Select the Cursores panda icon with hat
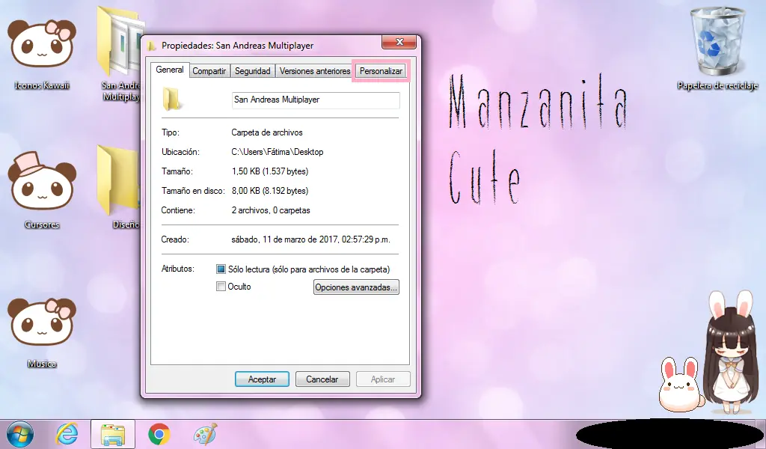The height and width of the screenshot is (449, 766). coord(42,182)
